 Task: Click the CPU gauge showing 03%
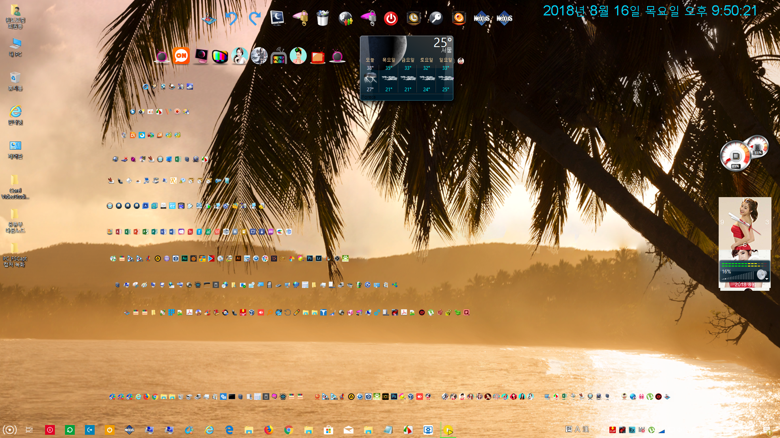click(x=735, y=156)
